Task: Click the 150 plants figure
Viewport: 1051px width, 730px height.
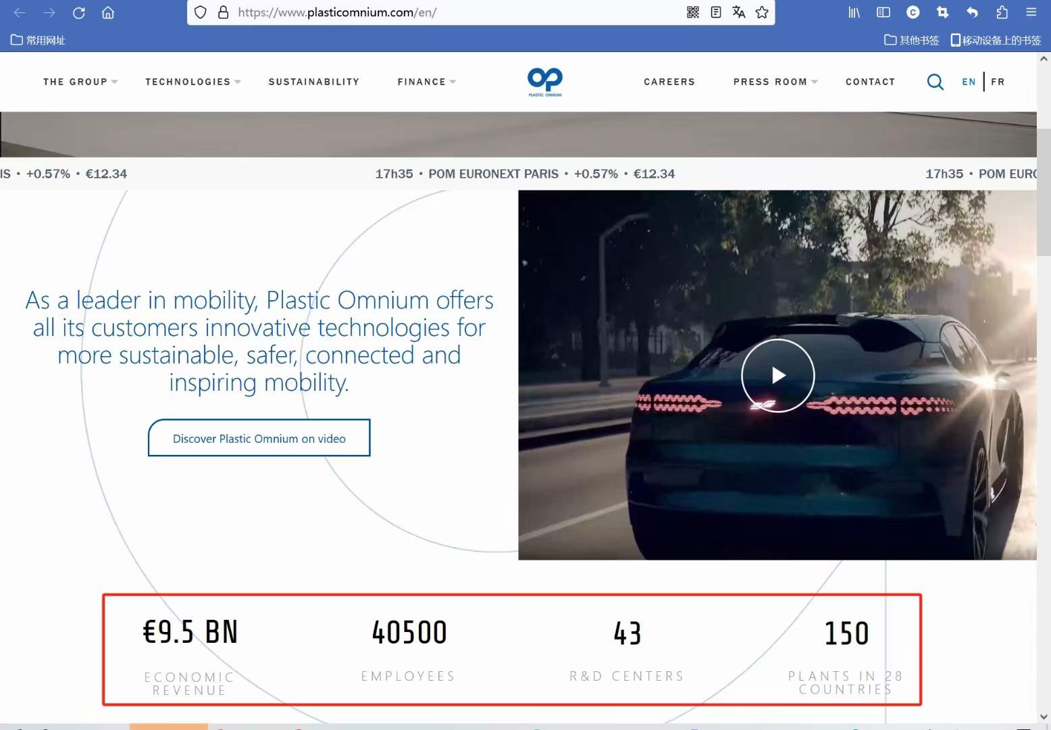Action: click(x=846, y=633)
